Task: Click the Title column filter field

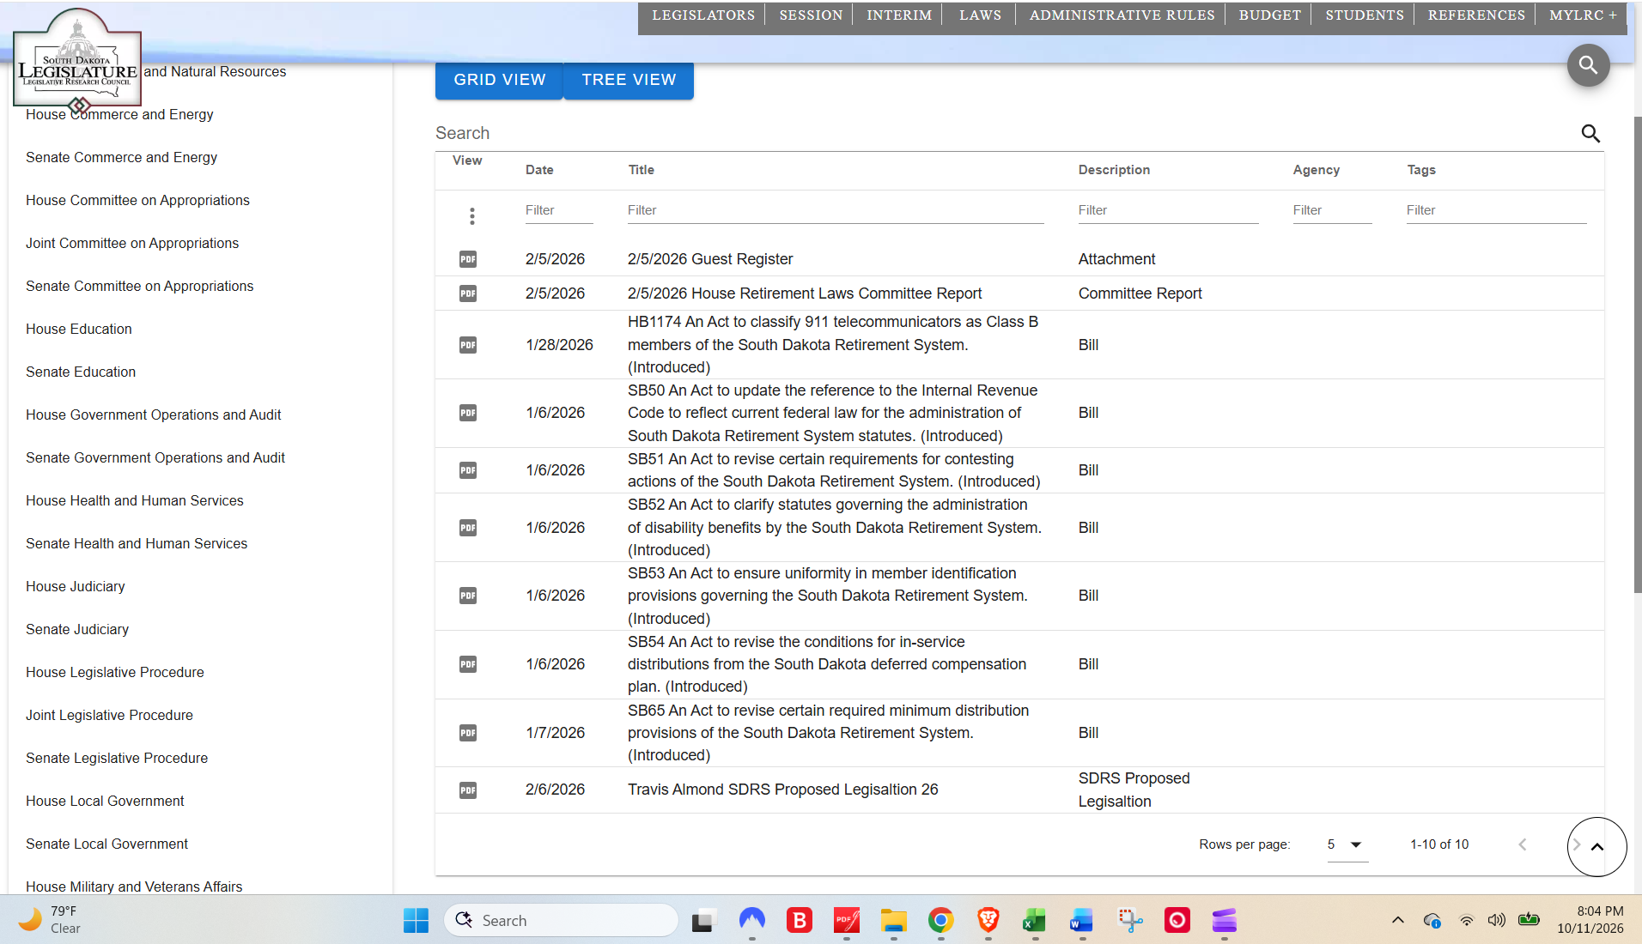Action: (x=836, y=210)
